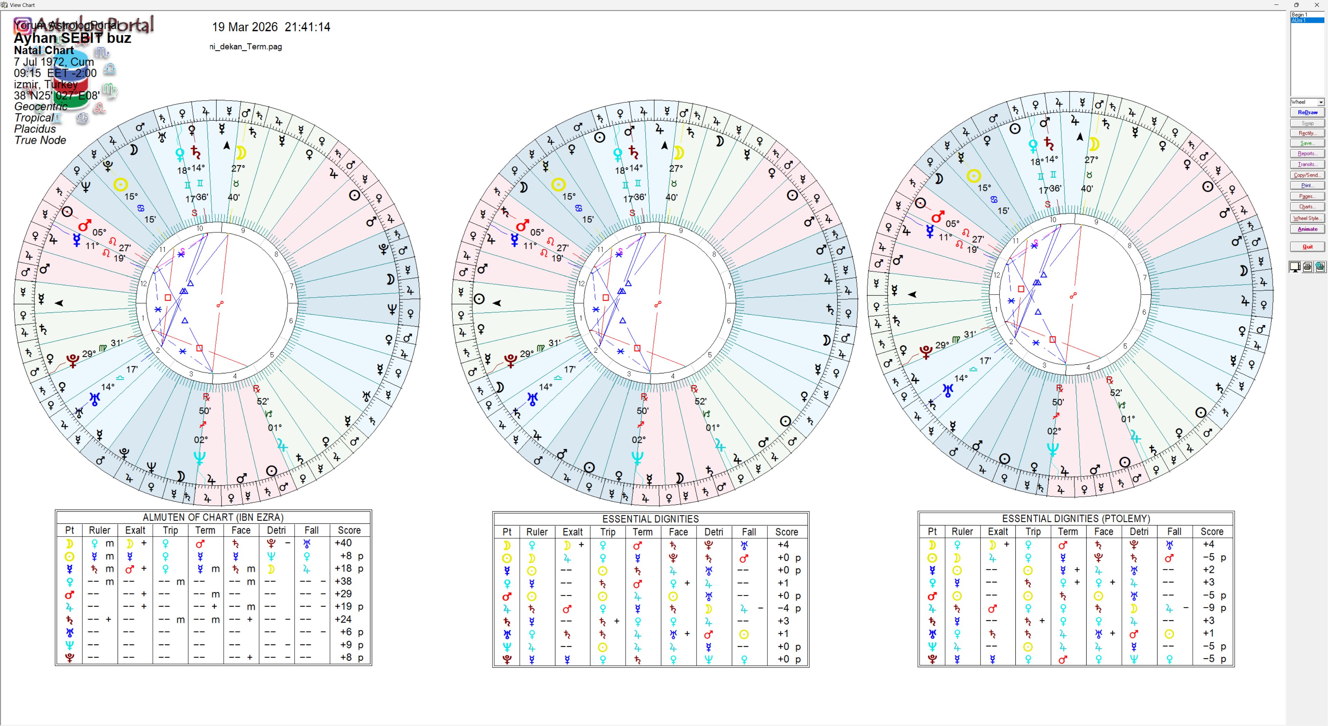
Task: Click the printer icon in sidebar
Action: coord(1307,267)
